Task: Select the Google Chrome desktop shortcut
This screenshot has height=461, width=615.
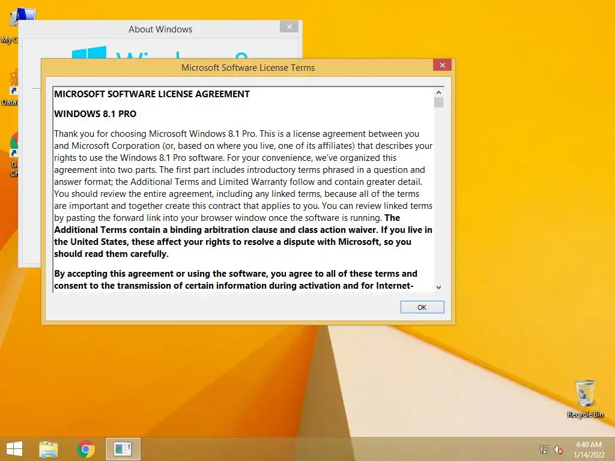Action: pyautogui.click(x=14, y=155)
